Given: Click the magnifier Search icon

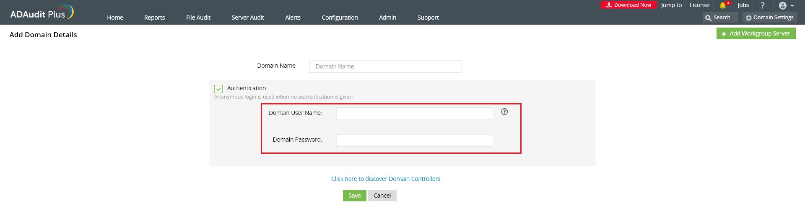Looking at the screenshot, I should click(x=708, y=18).
